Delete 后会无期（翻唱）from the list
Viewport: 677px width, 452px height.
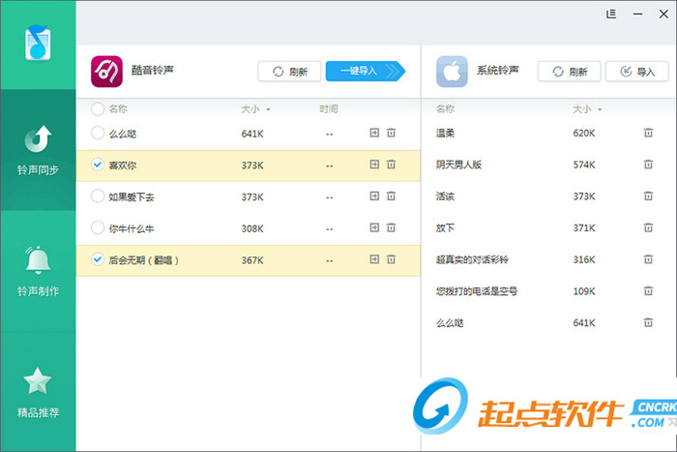point(391,258)
